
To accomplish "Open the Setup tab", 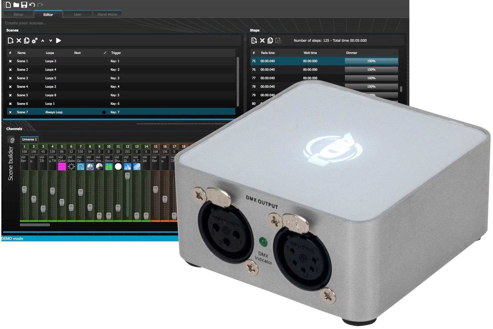I will pyautogui.click(x=18, y=14).
